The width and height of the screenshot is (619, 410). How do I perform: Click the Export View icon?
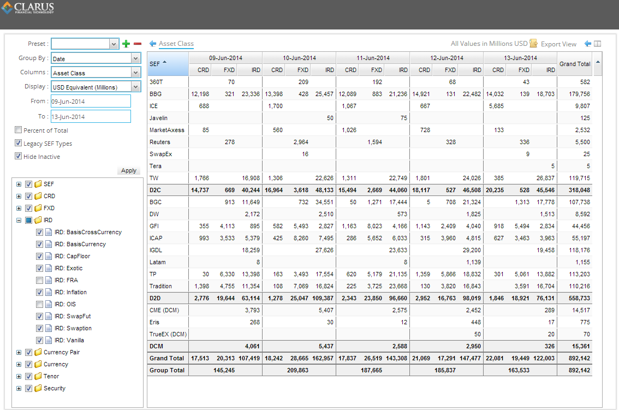click(x=534, y=44)
